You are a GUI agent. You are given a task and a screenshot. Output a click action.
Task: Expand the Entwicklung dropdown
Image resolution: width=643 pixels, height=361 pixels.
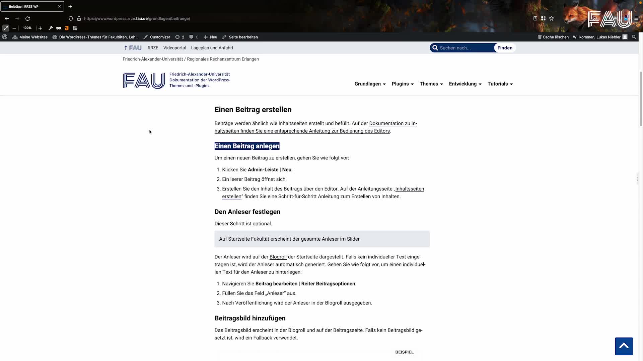coord(465,84)
